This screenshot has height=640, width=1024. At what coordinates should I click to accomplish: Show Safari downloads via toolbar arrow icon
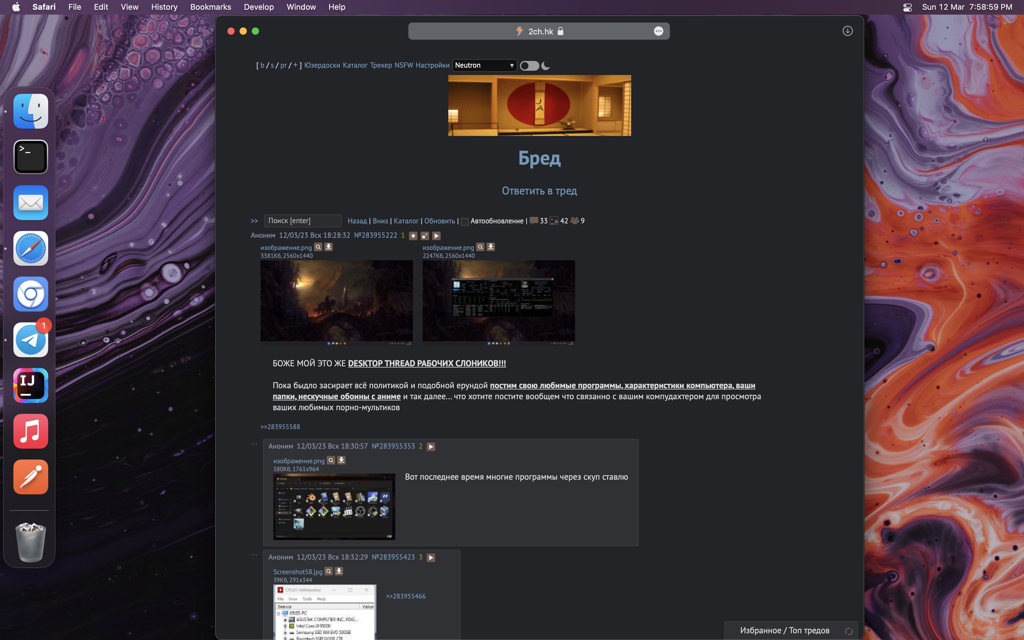pyautogui.click(x=847, y=31)
